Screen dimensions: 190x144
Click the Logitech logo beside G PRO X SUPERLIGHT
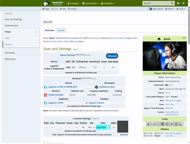(45, 87)
